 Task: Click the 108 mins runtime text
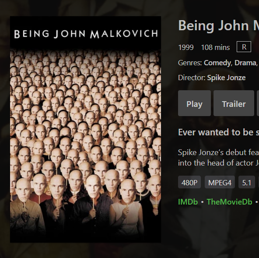[215, 47]
